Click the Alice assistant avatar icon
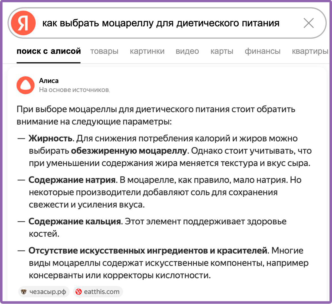 coord(25,85)
